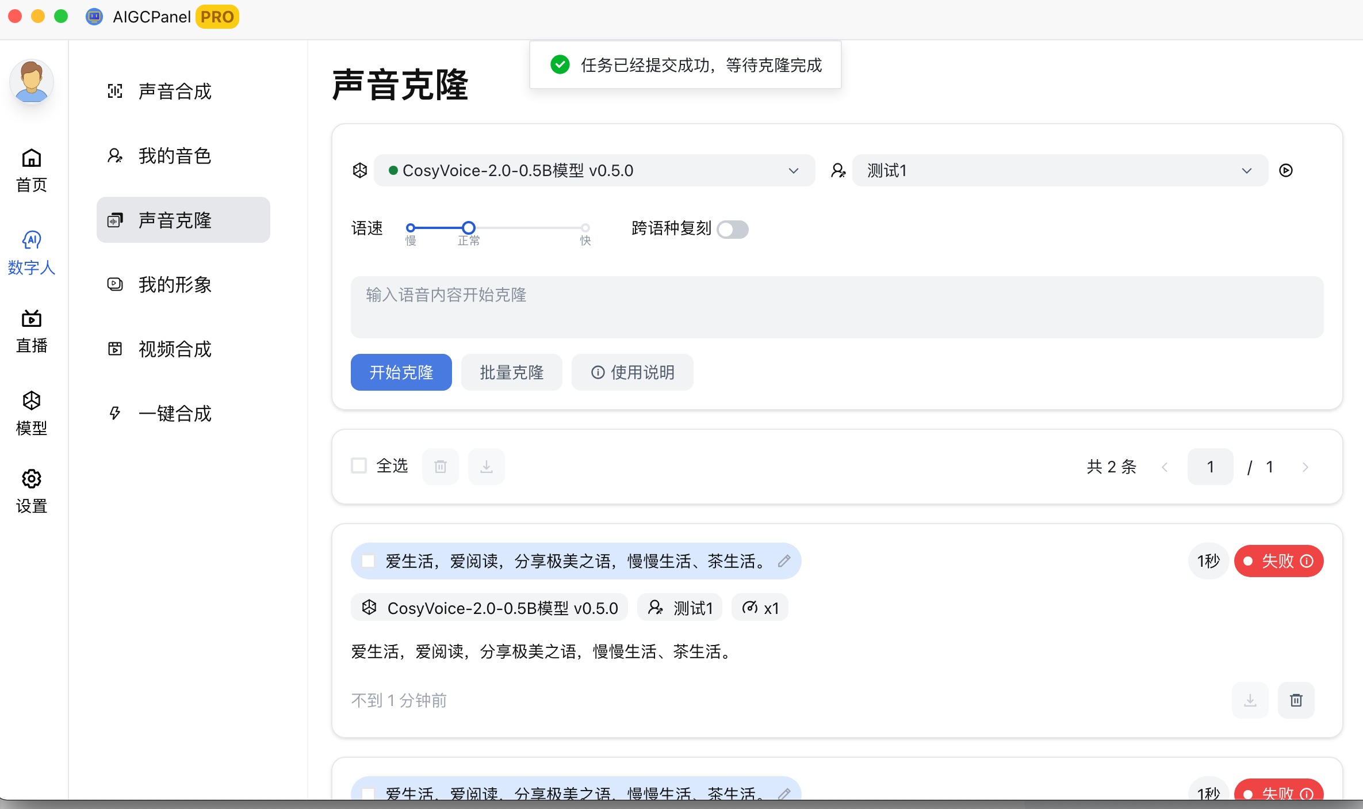Viewport: 1363px width, 809px height.
Task: Click the CosyVoice model tag in first task
Action: pos(489,608)
